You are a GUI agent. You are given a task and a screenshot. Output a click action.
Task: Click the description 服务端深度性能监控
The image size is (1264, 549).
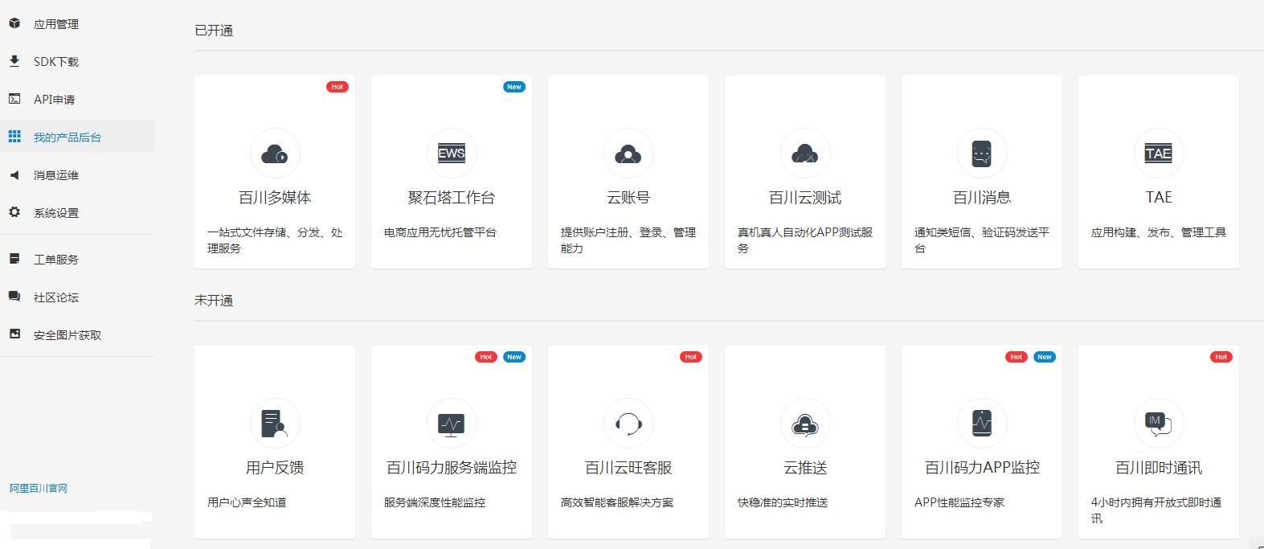435,502
